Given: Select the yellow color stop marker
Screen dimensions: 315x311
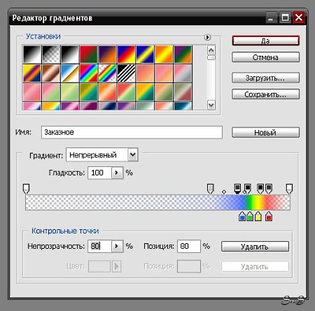Looking at the screenshot, I should tap(258, 217).
